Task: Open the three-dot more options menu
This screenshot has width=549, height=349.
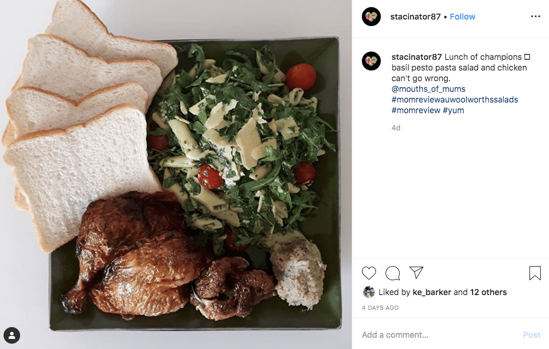Action: [x=535, y=17]
